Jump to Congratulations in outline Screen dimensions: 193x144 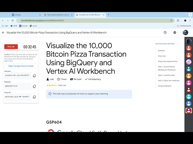tap(164, 86)
